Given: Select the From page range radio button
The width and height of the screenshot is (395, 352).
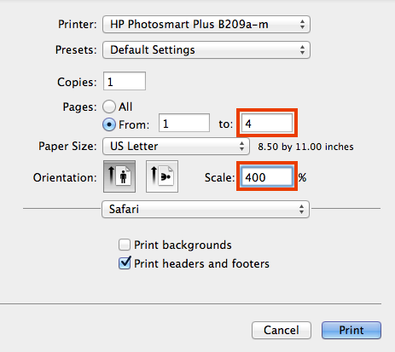Looking at the screenshot, I should pos(109,124).
